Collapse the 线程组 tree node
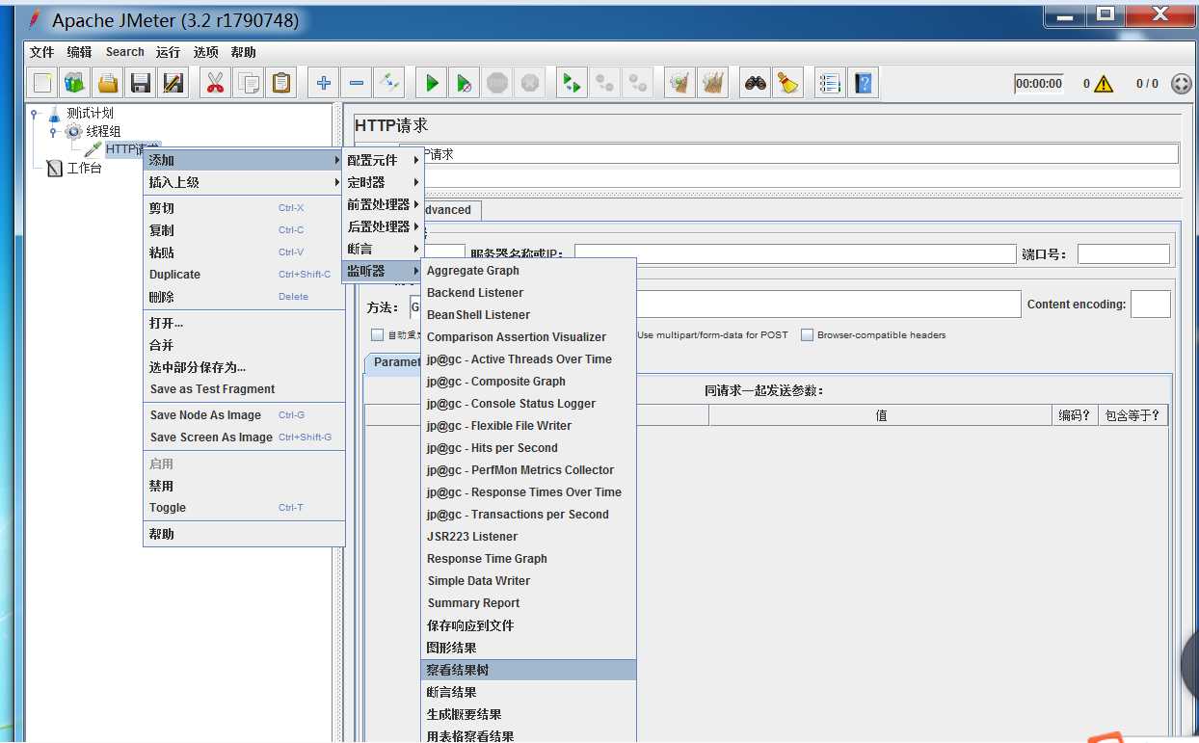This screenshot has width=1199, height=743. (x=52, y=131)
